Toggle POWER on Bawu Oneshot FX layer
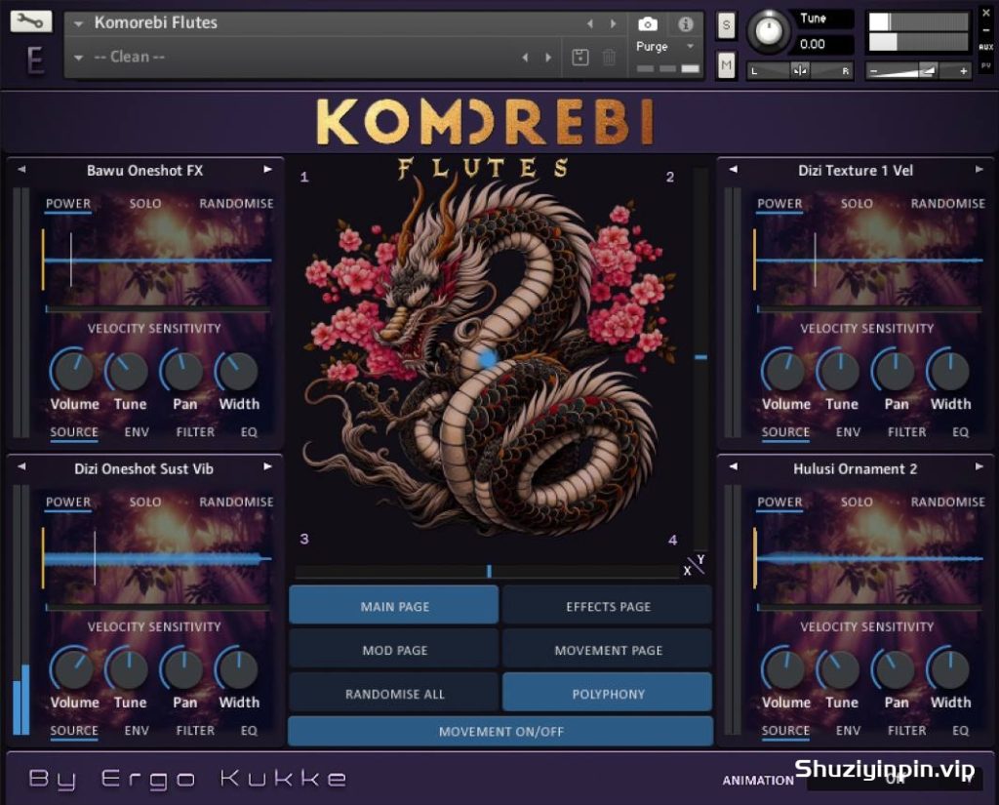 tap(68, 204)
